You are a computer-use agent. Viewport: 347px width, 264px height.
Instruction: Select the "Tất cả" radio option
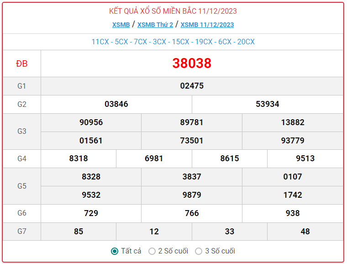pos(115,251)
